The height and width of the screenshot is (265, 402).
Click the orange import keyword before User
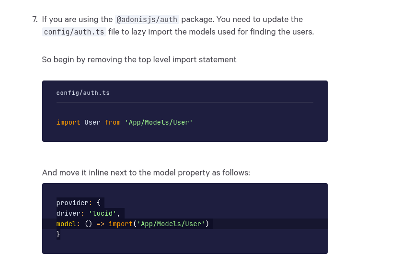coord(68,122)
